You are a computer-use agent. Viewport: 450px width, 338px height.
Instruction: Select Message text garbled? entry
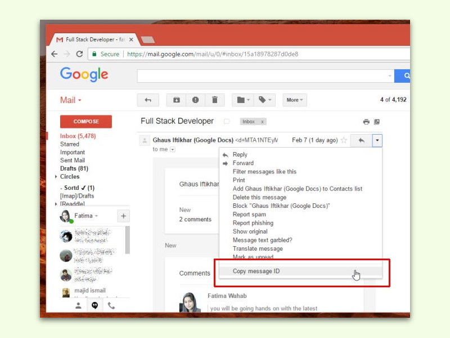coord(262,240)
